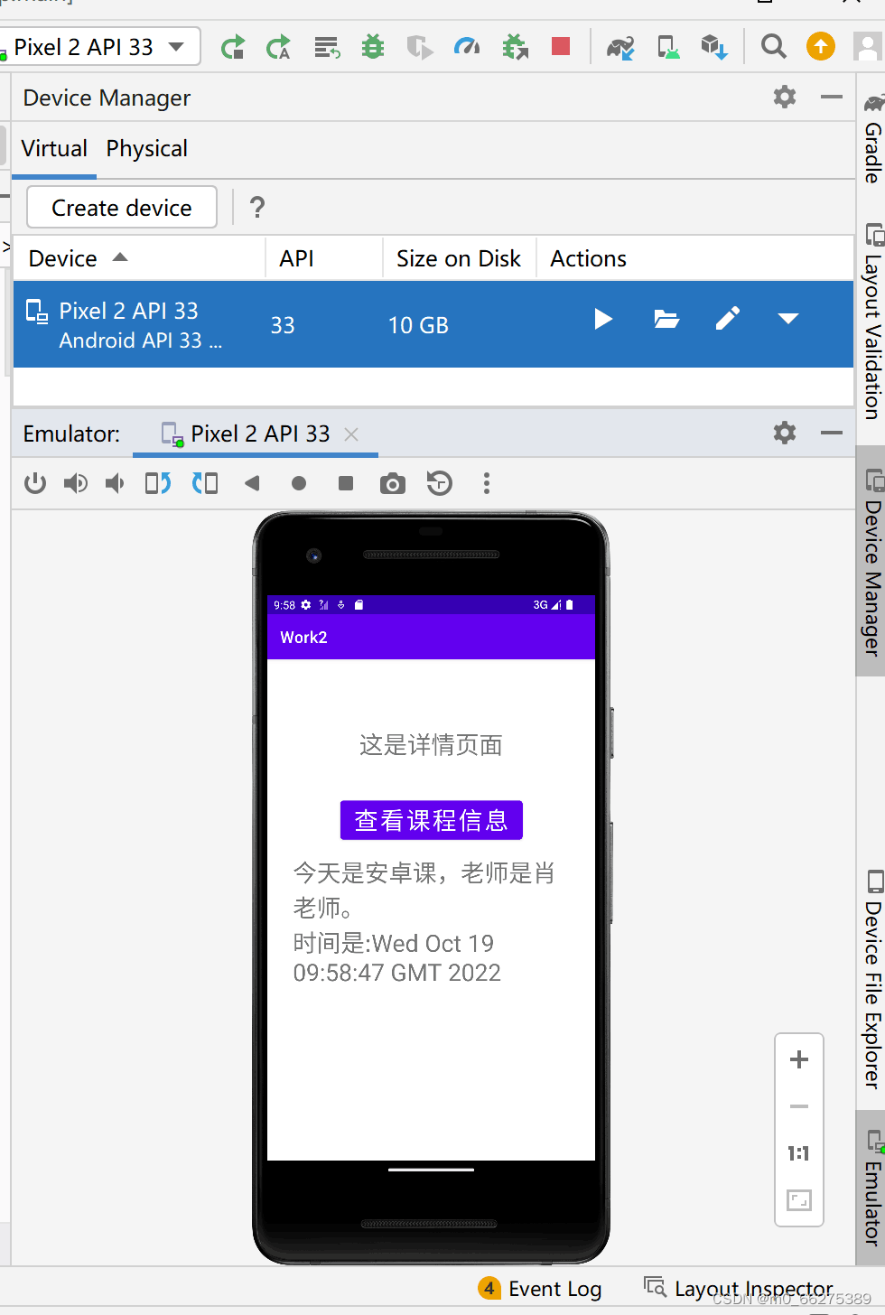Click the red Stop application icon

561,46
